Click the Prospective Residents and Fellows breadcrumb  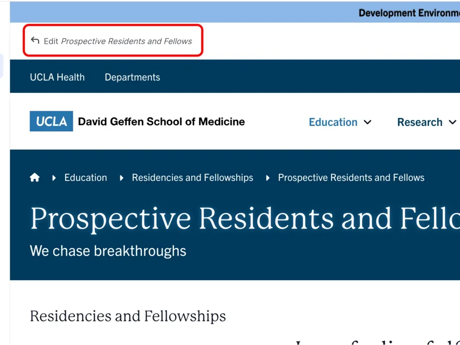351,177
